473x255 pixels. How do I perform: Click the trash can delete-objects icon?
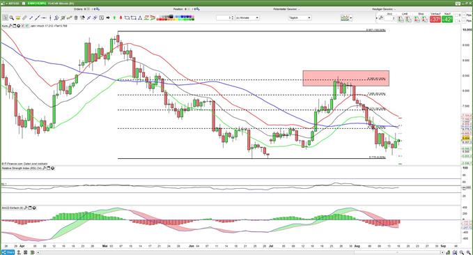[76, 18]
